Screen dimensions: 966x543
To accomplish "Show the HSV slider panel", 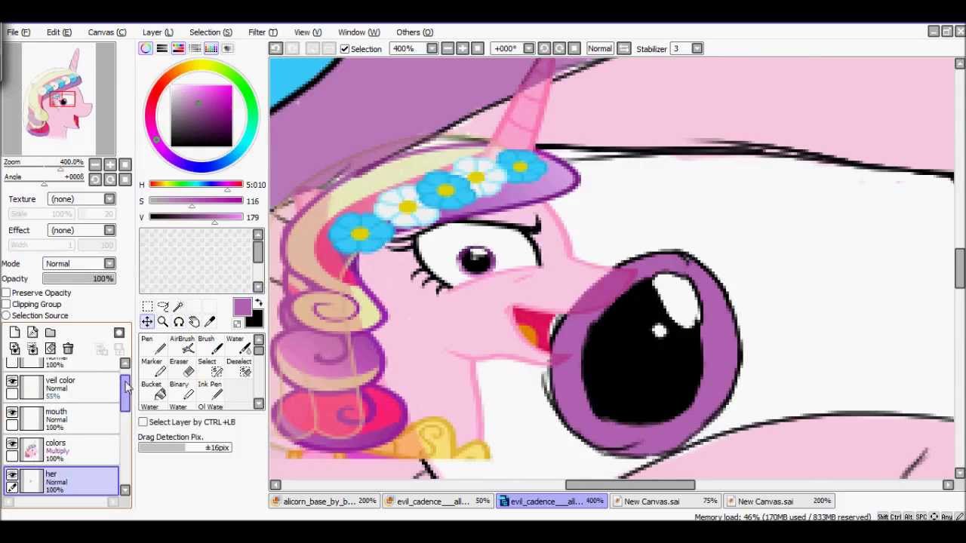I will 178,48.
